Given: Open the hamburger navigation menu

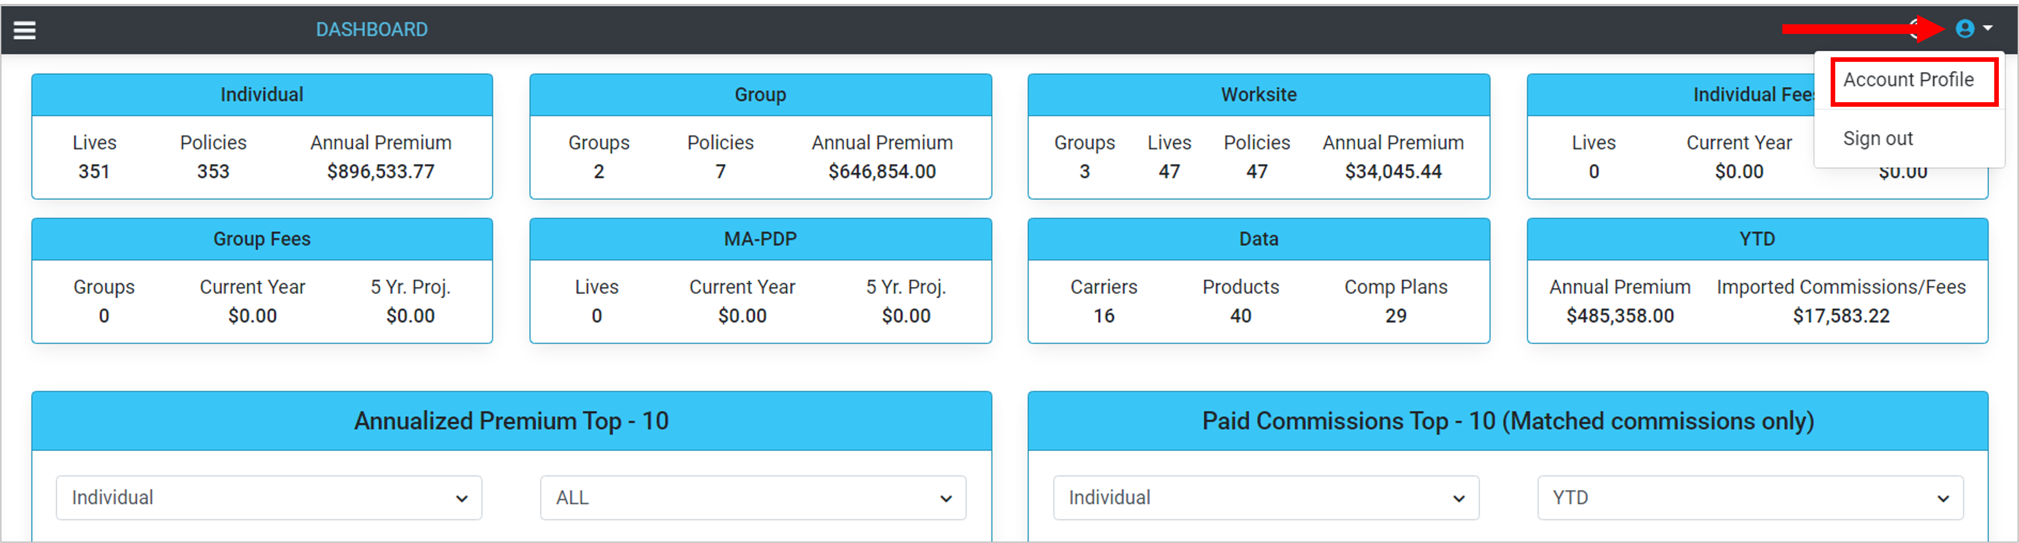Looking at the screenshot, I should (x=24, y=30).
